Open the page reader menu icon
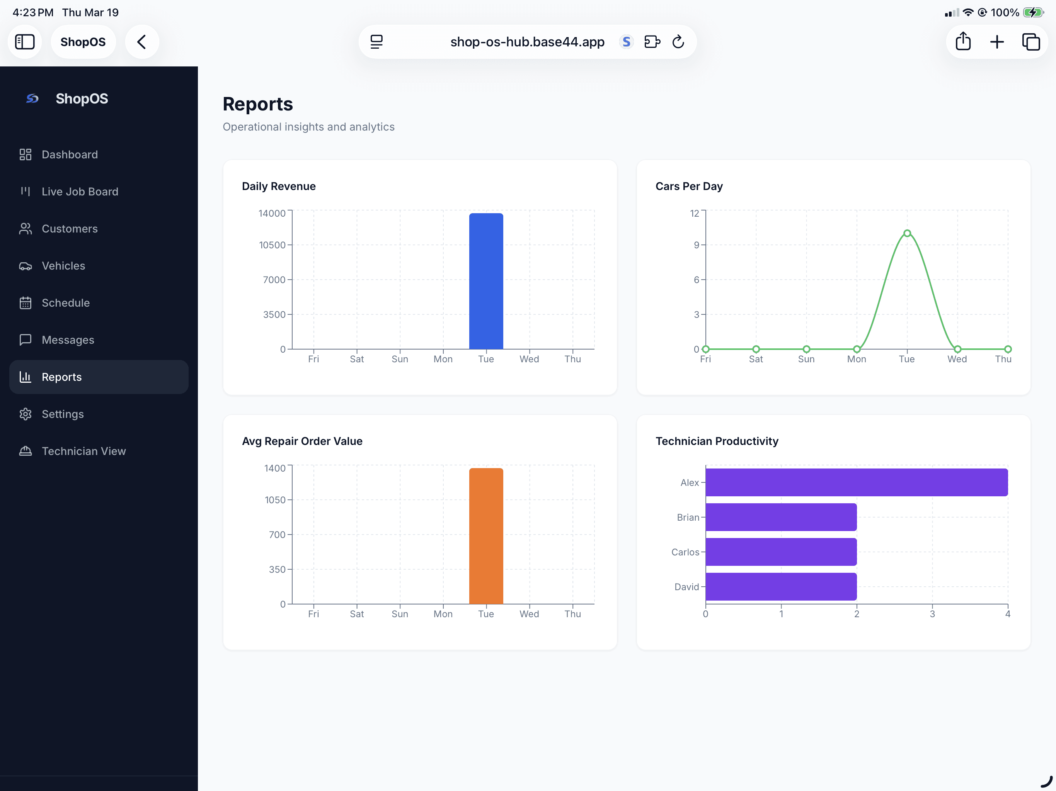The image size is (1056, 791). point(376,42)
